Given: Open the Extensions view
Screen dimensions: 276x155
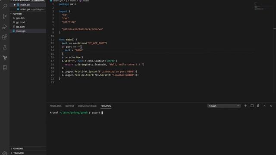Looking at the screenshot, I should tap(5, 37).
